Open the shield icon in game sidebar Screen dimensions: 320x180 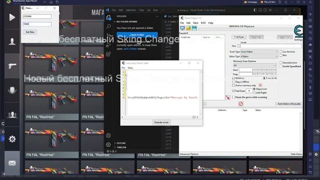[x=12, y=90]
